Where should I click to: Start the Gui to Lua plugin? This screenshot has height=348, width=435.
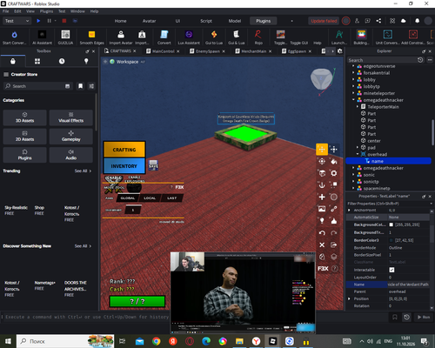(214, 37)
